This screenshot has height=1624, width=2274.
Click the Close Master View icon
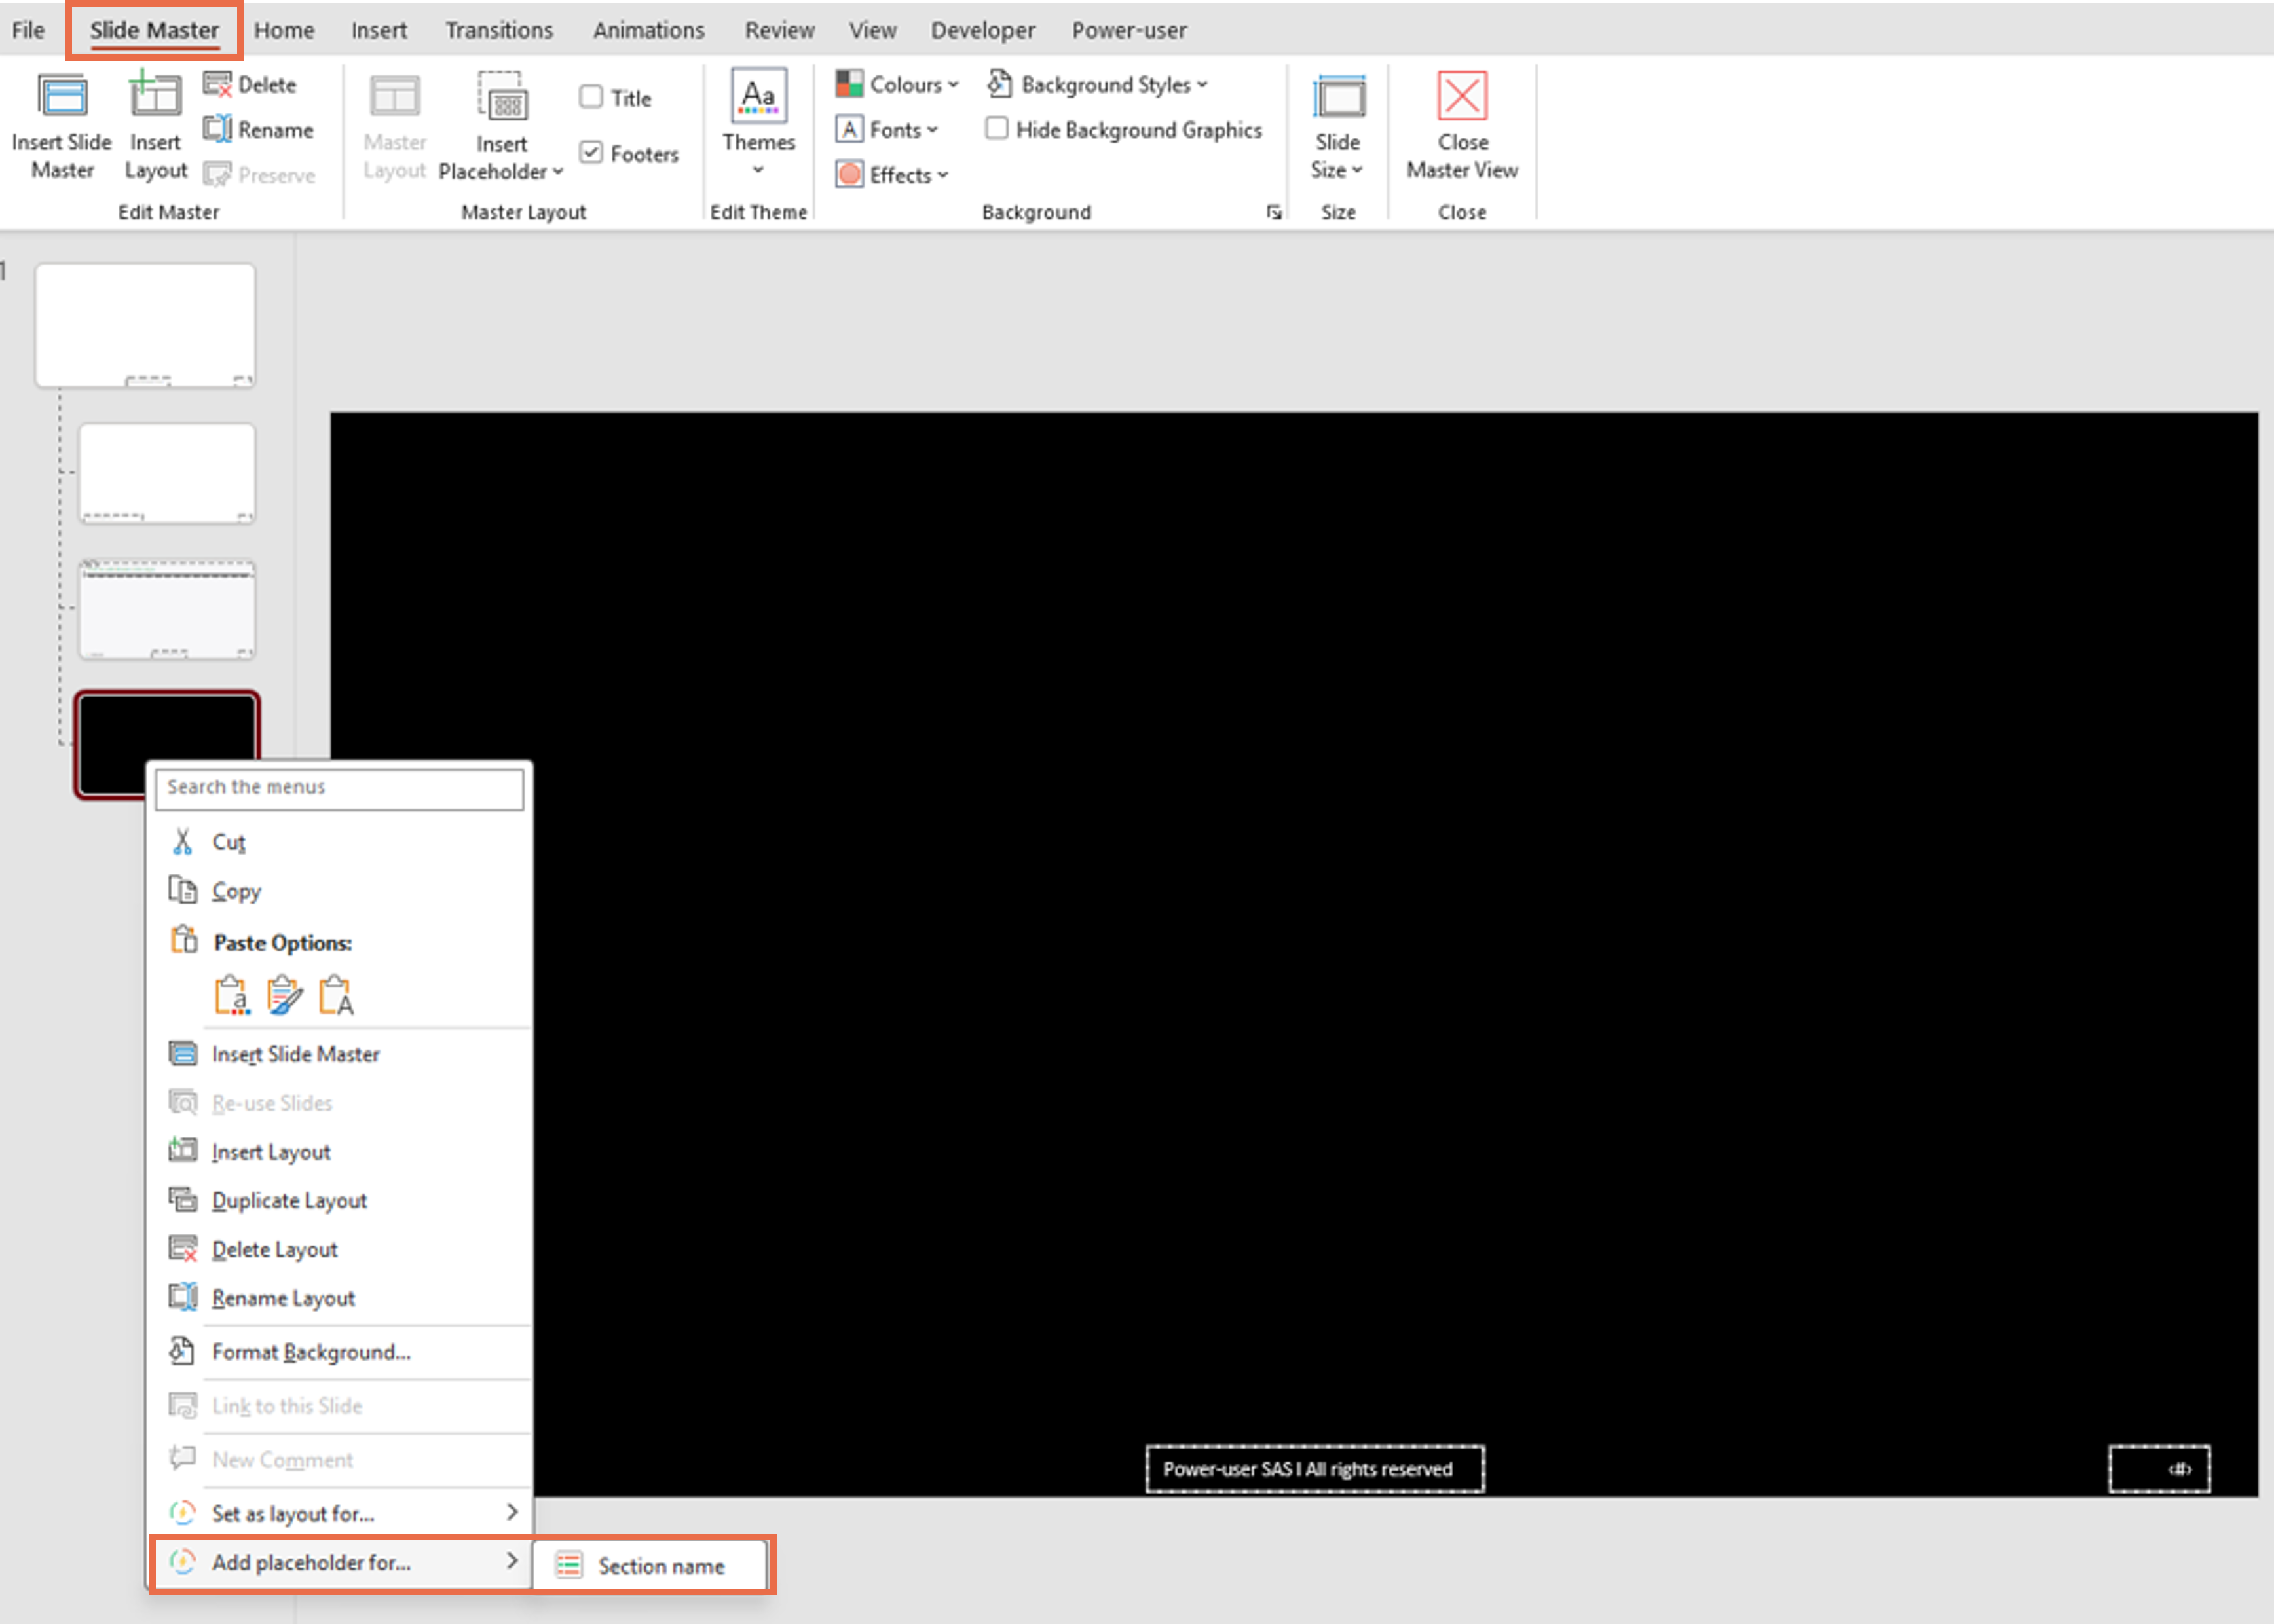(1462, 96)
